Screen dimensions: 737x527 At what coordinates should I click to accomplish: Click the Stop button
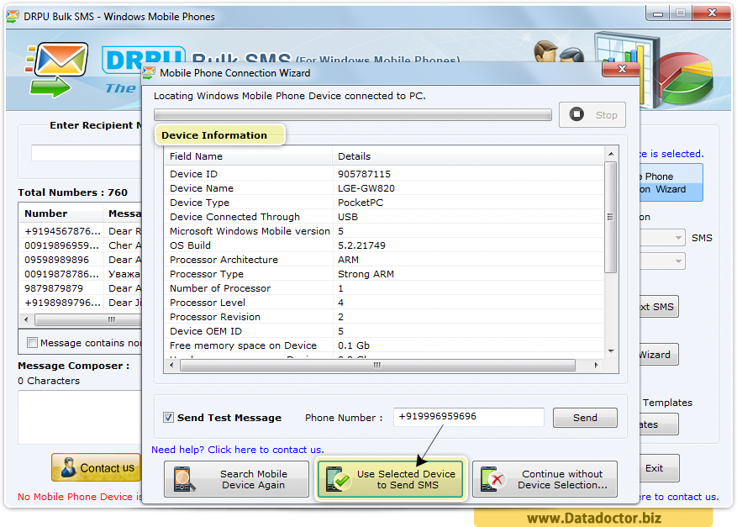pos(592,114)
